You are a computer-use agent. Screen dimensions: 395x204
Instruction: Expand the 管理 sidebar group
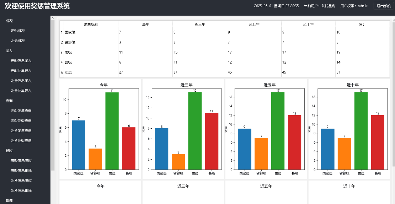(9, 200)
